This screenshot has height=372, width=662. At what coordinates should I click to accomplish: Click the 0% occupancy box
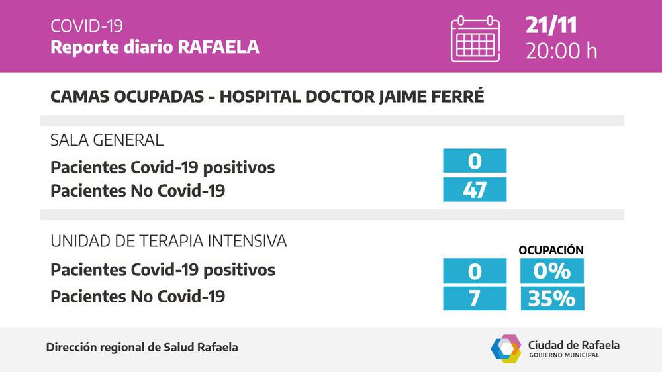(551, 271)
